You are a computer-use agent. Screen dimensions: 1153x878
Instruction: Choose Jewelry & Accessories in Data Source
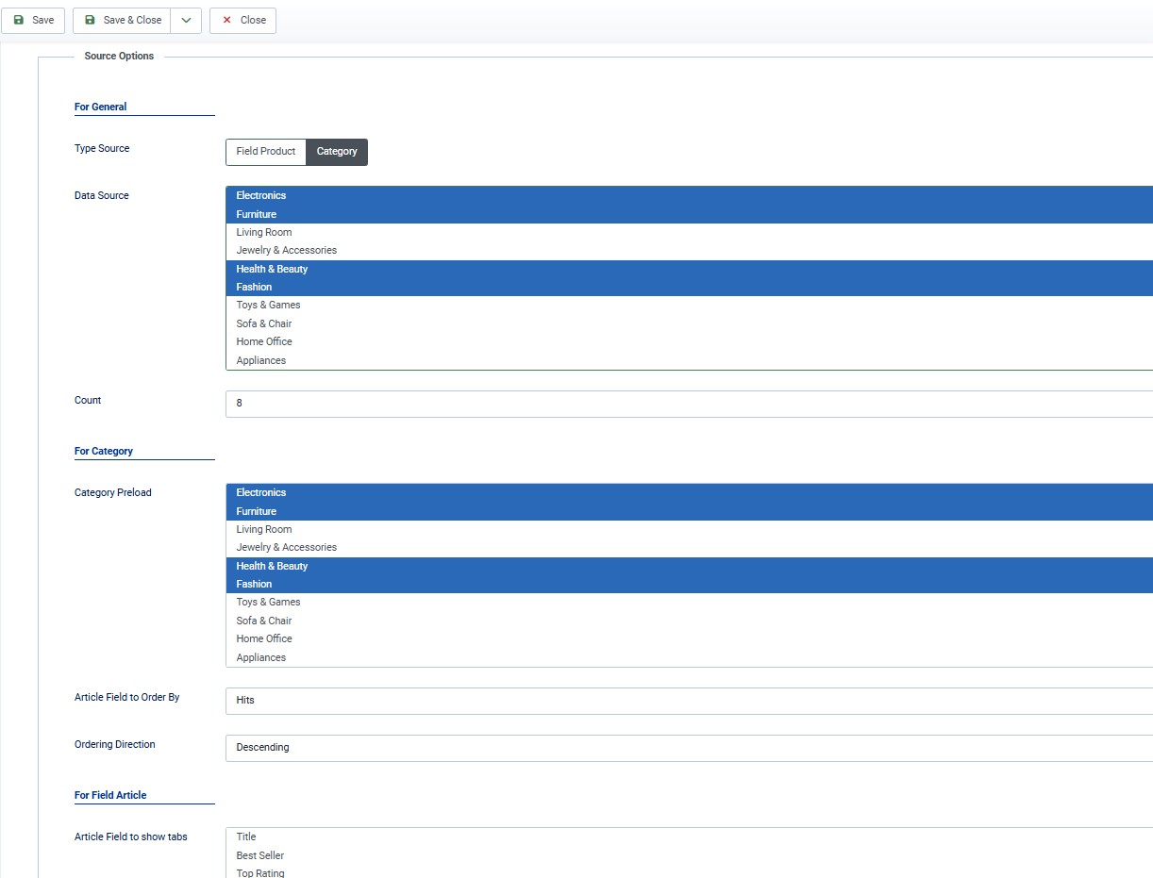tap(286, 251)
